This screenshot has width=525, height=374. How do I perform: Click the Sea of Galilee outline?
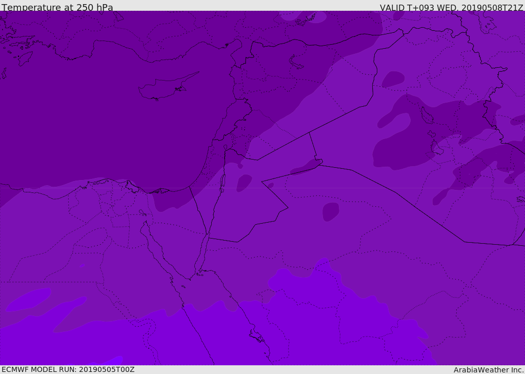point(225,147)
